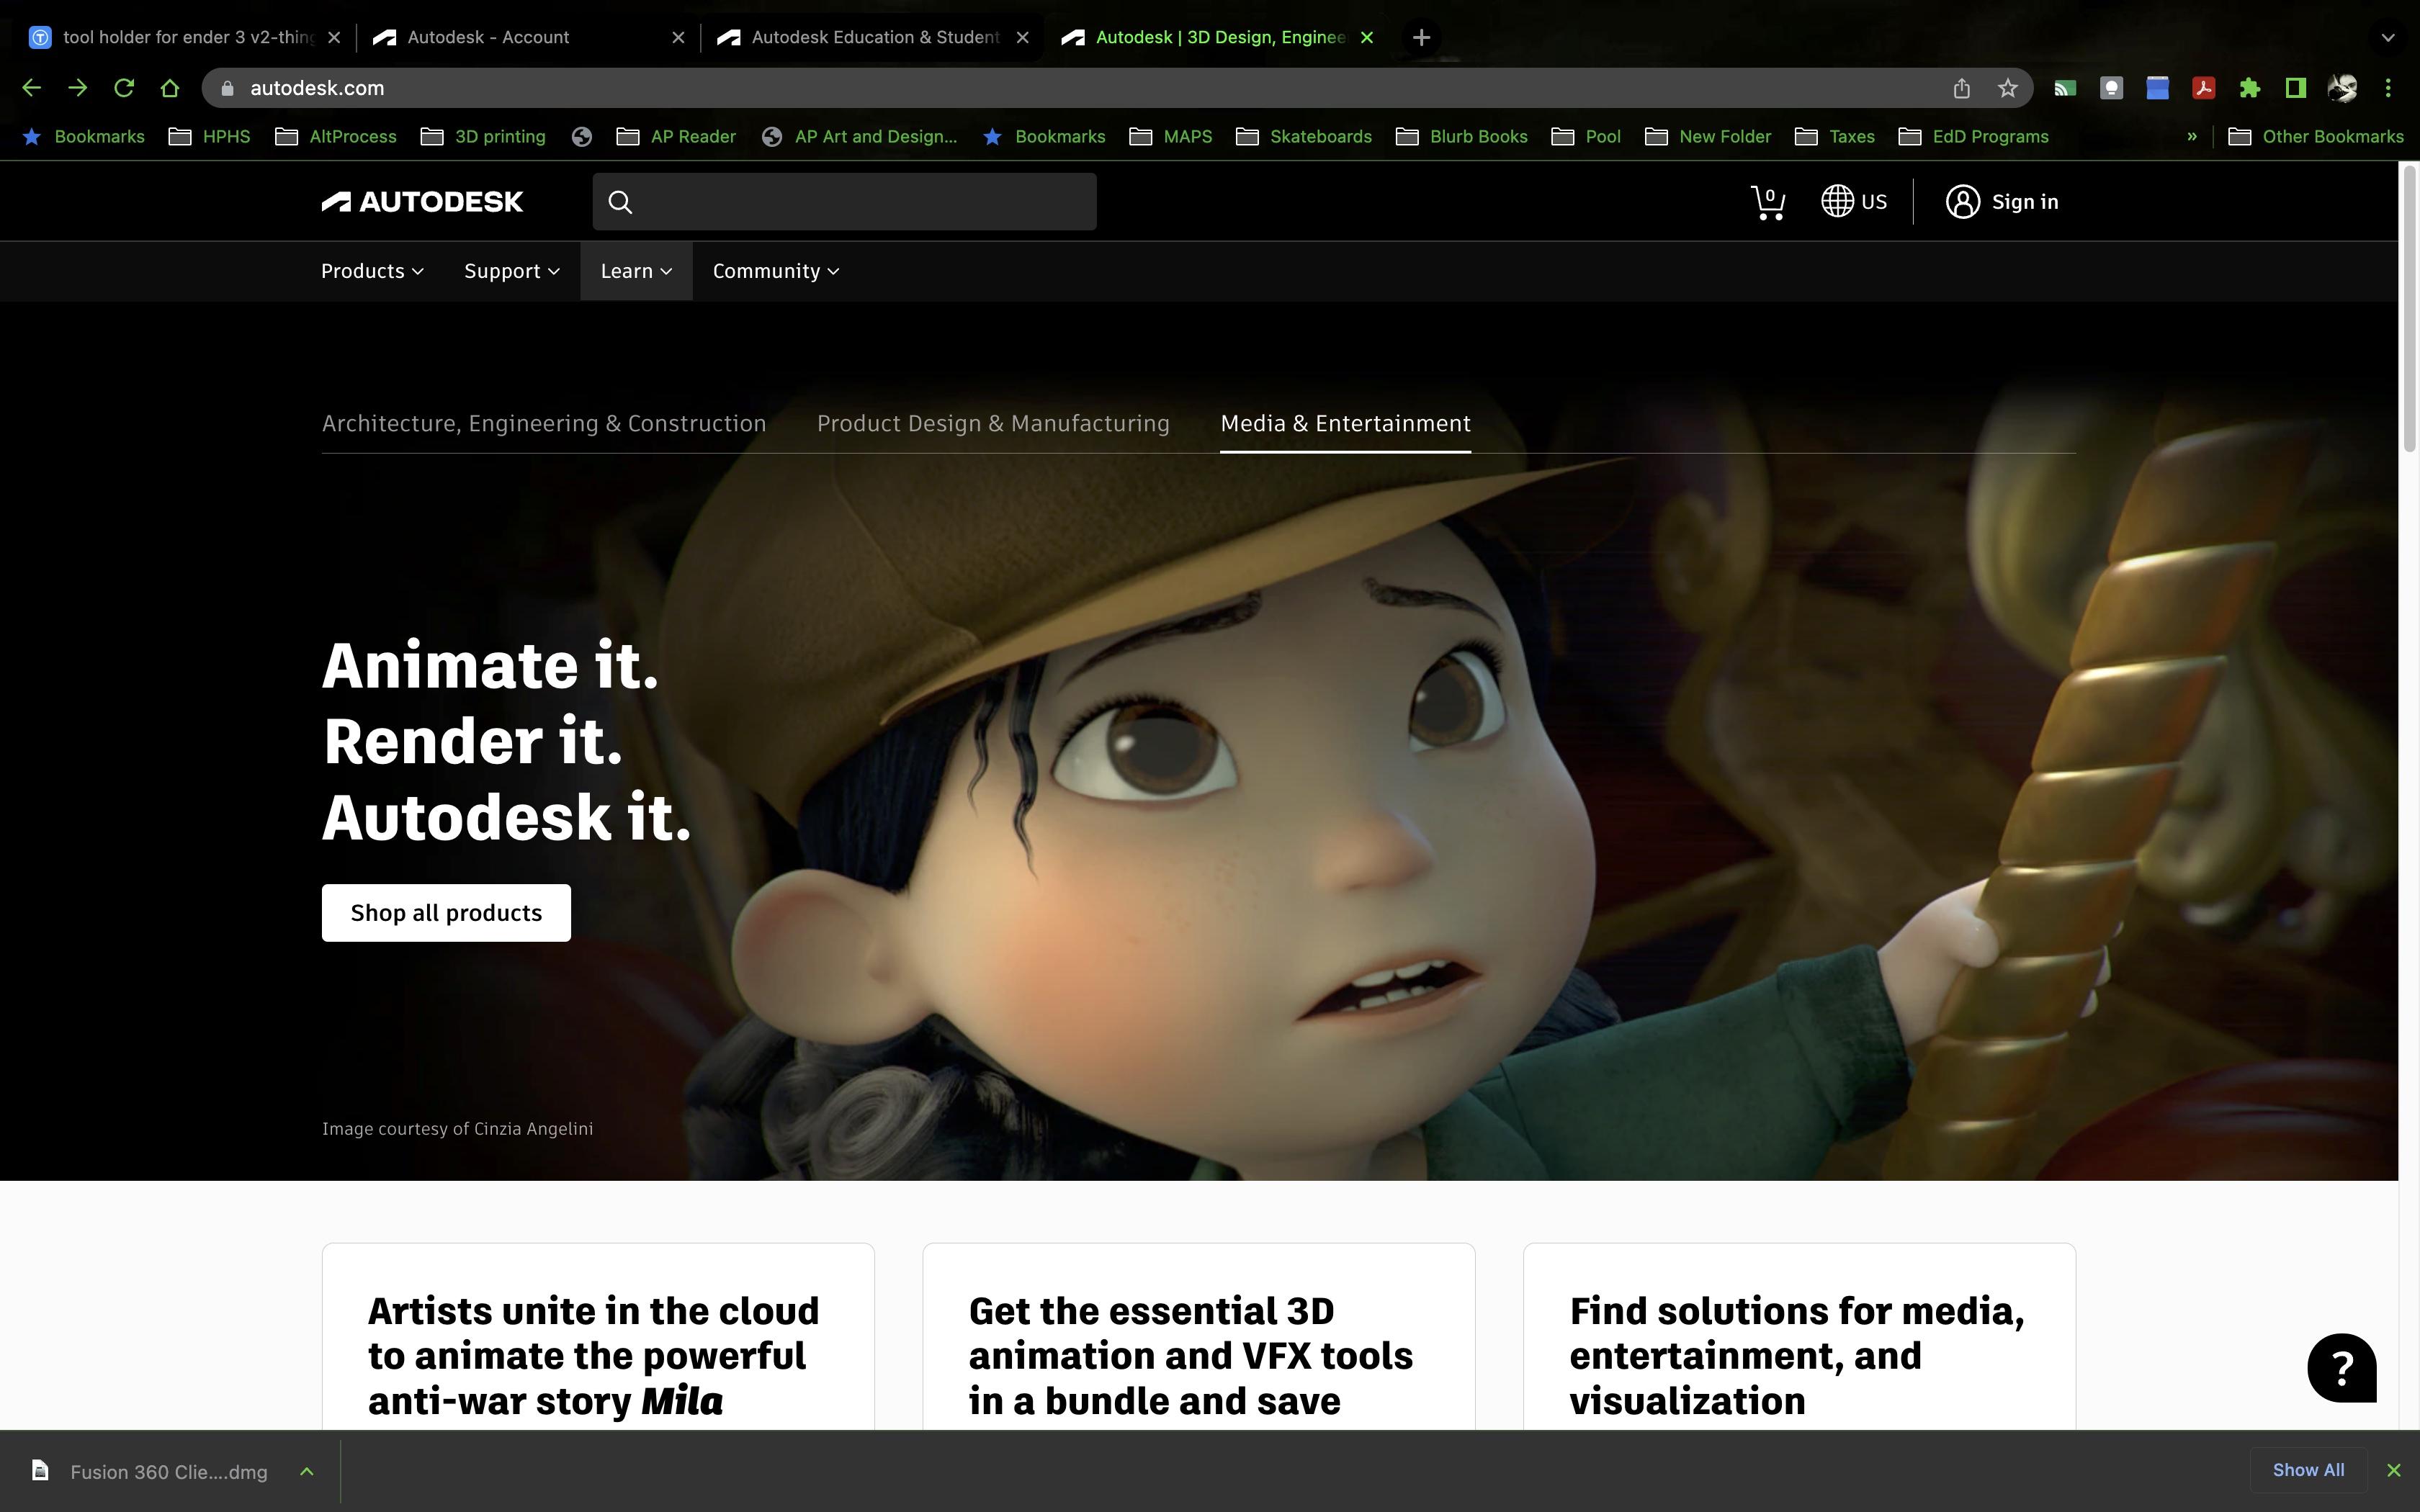Click the tab search chevron at top right
This screenshot has height=1512, width=2420.
[2388, 37]
